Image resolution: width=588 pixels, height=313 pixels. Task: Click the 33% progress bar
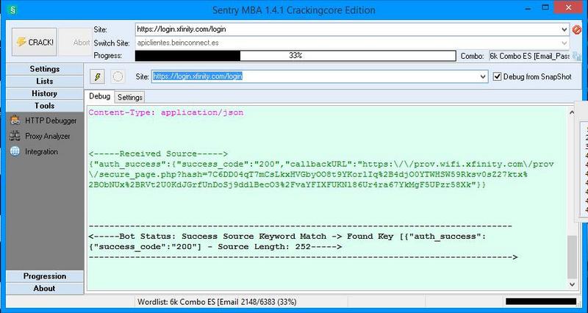(295, 56)
